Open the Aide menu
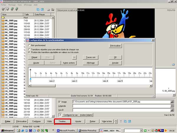177x133 pixels. [x=36, y=5]
